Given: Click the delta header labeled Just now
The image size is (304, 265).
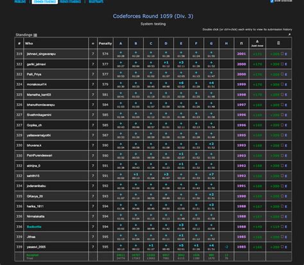Looking at the screenshot, I should [x=257, y=44].
